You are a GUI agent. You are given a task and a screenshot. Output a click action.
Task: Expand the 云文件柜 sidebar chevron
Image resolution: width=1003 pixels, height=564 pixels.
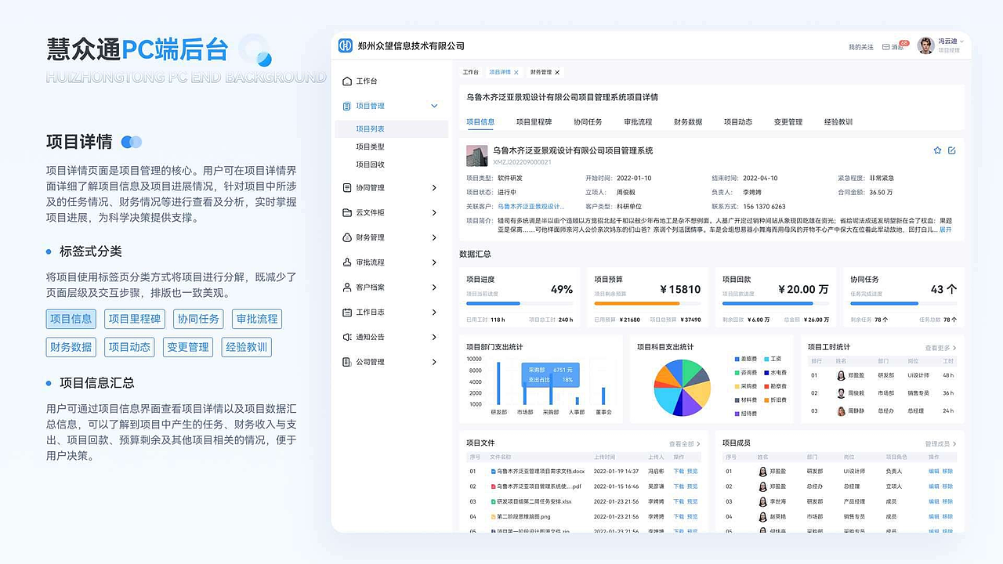pos(435,212)
